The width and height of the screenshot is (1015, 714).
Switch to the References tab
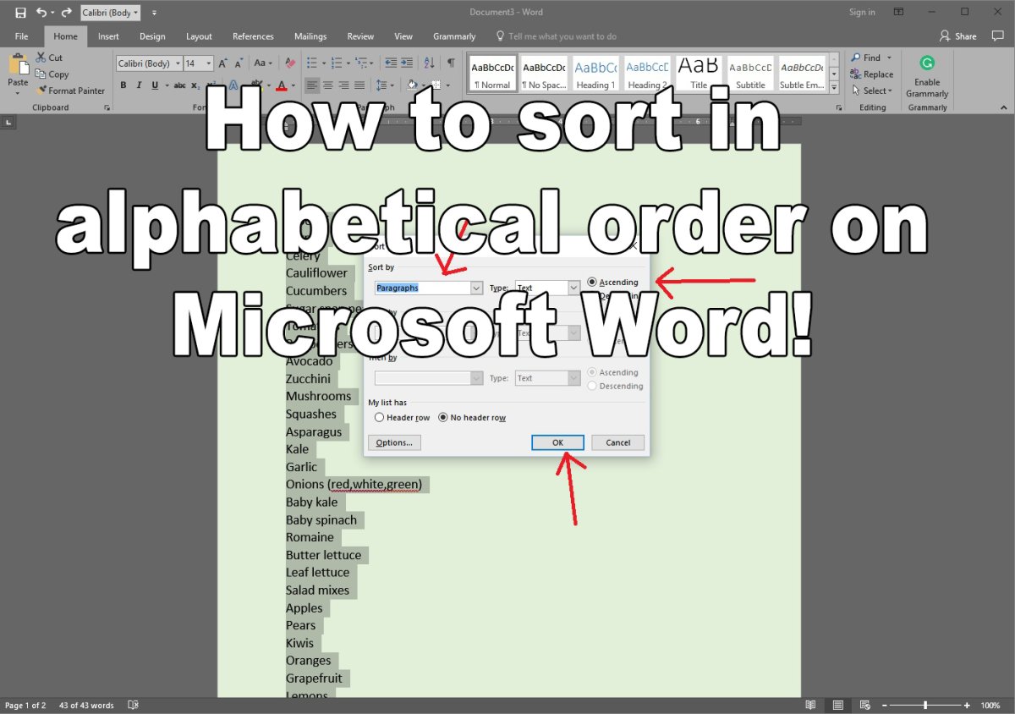[x=253, y=36]
